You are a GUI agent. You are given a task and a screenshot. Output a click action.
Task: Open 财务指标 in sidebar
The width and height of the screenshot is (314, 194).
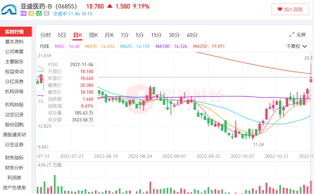tap(14, 158)
